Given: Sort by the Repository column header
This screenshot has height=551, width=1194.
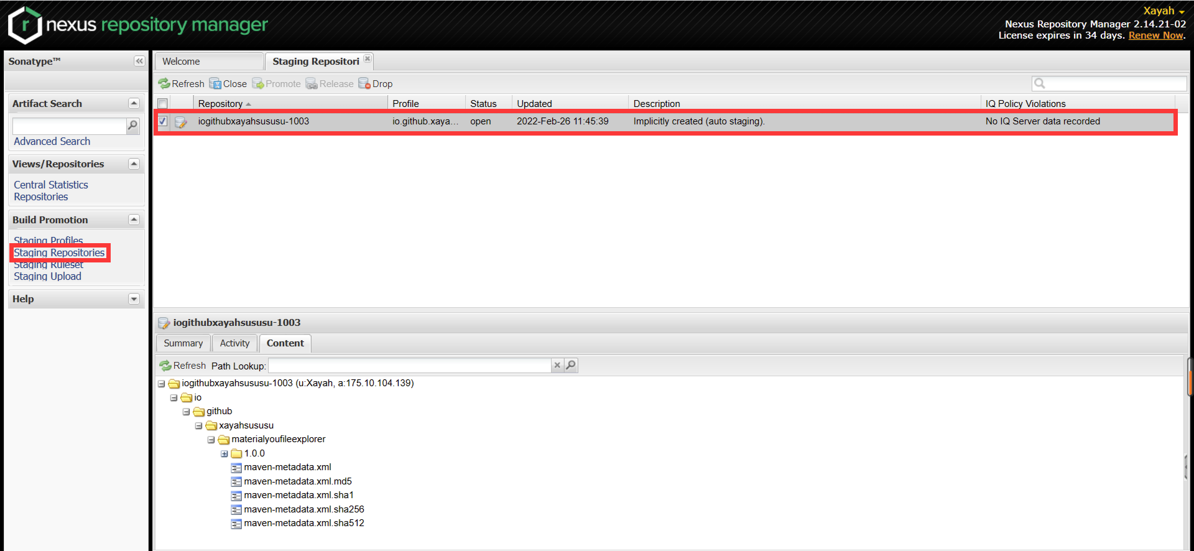Looking at the screenshot, I should click(221, 104).
